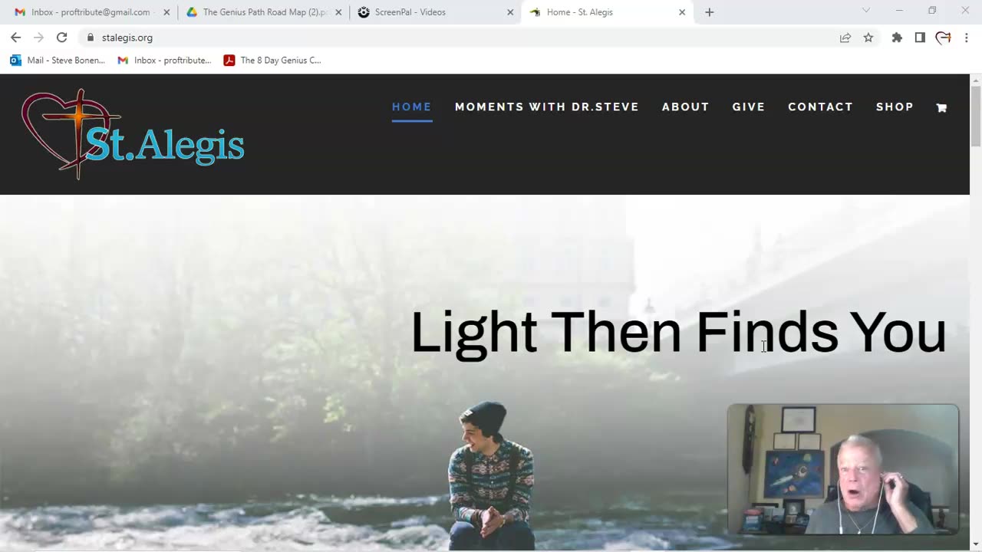Click the page vertical scrollbar thumb
The width and height of the screenshot is (982, 552).
[x=976, y=115]
